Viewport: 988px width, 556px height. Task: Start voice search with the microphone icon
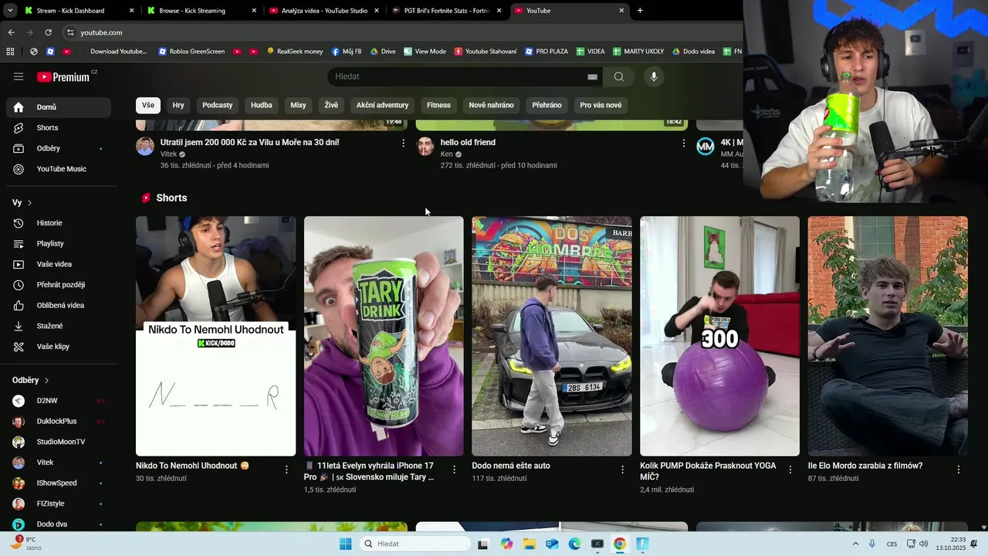pyautogui.click(x=654, y=76)
